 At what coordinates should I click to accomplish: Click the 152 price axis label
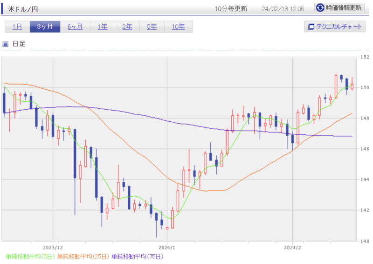click(x=365, y=57)
